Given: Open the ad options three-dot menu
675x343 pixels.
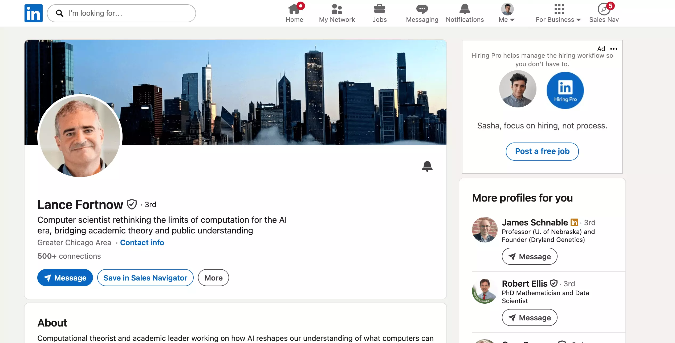Looking at the screenshot, I should (x=614, y=49).
